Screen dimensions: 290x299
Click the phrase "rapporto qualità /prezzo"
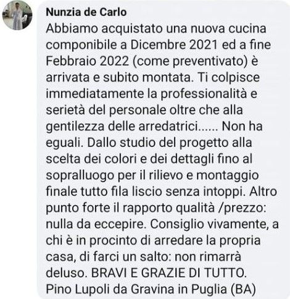pyautogui.click(x=193, y=208)
